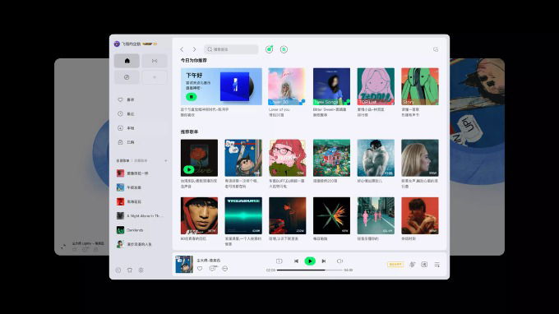Viewport: 559px width, 314px height.
Task: Open the blue cartoon Up playlist cover
Action: 243,158
